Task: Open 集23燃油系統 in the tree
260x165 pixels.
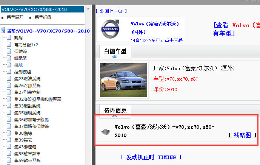Action: (x=28, y=79)
